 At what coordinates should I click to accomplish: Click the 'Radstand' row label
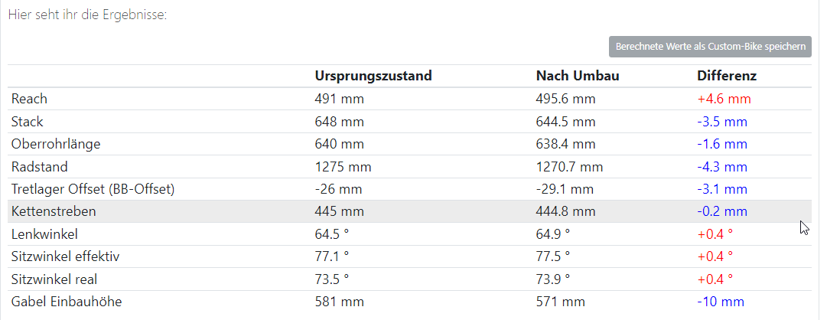[39, 166]
